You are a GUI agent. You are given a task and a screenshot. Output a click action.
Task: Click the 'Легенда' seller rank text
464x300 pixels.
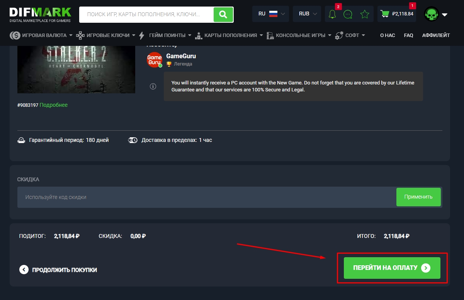183,64
